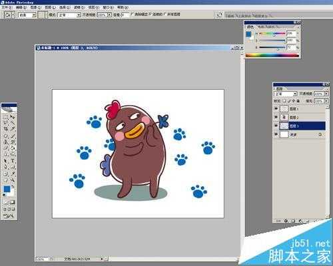Hide the 背景 layer eye icon
The width and height of the screenshot is (333, 266).
pyautogui.click(x=276, y=134)
